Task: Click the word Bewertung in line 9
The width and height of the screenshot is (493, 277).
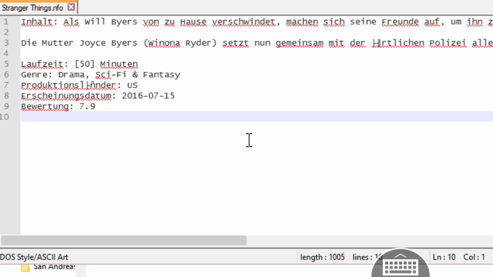Action: [x=45, y=106]
